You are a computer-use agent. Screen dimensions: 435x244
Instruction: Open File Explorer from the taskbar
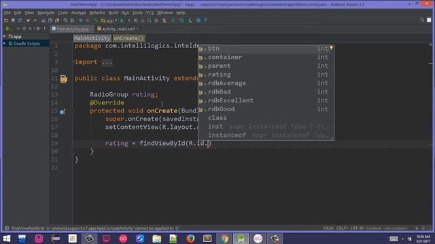coord(157,239)
